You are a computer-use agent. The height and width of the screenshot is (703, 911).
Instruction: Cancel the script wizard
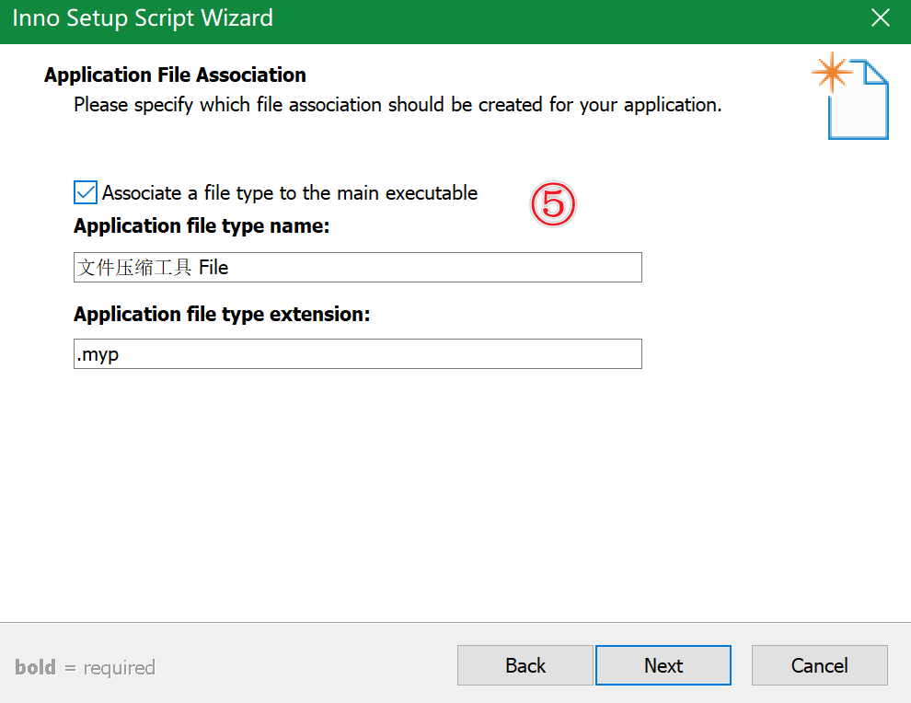tap(819, 665)
